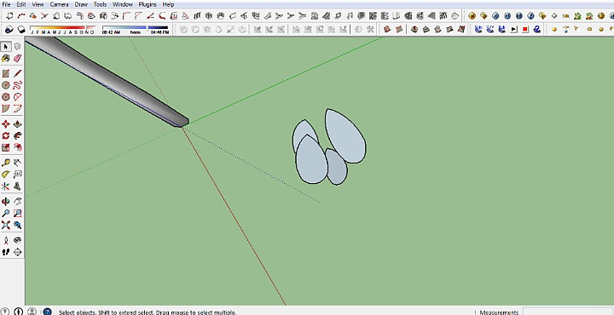
Task: Select the Position Camera tool
Action: [x=6, y=240]
